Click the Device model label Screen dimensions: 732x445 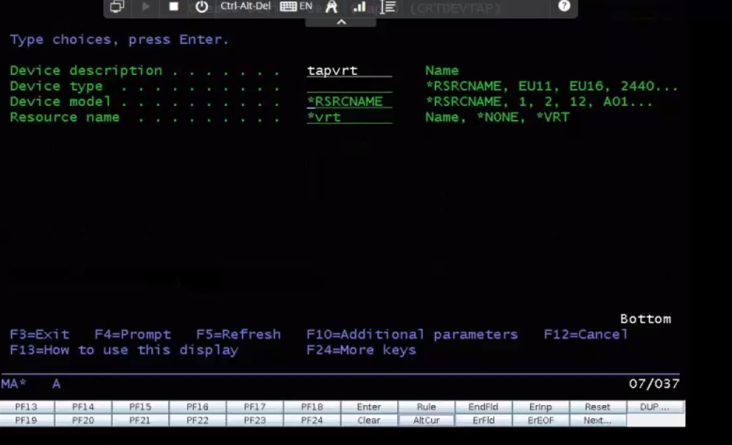[x=61, y=102]
